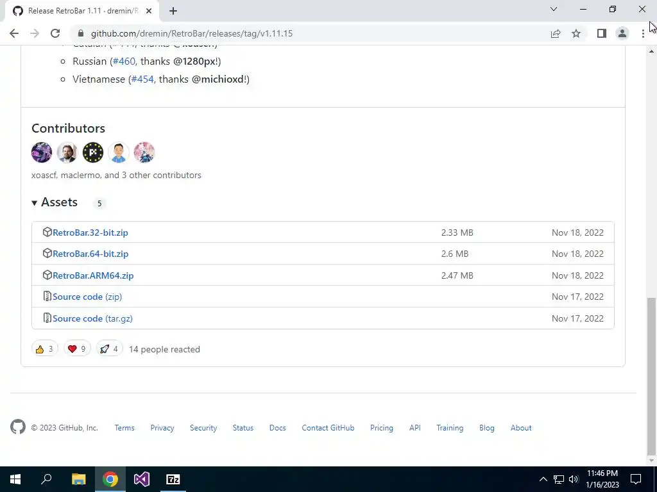Open the Docs footer link
Screen dimensions: 657x492
point(277,428)
